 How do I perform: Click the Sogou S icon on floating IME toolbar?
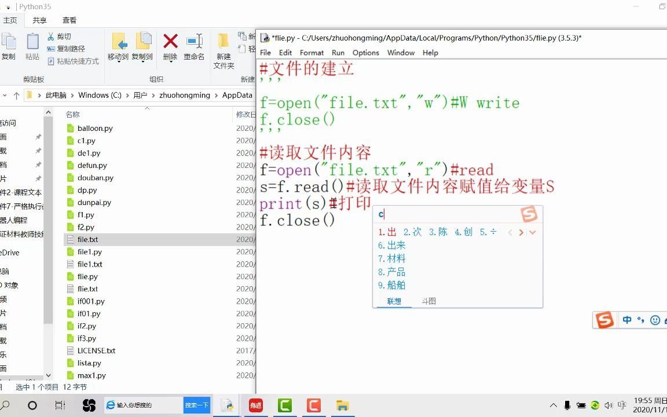point(604,320)
